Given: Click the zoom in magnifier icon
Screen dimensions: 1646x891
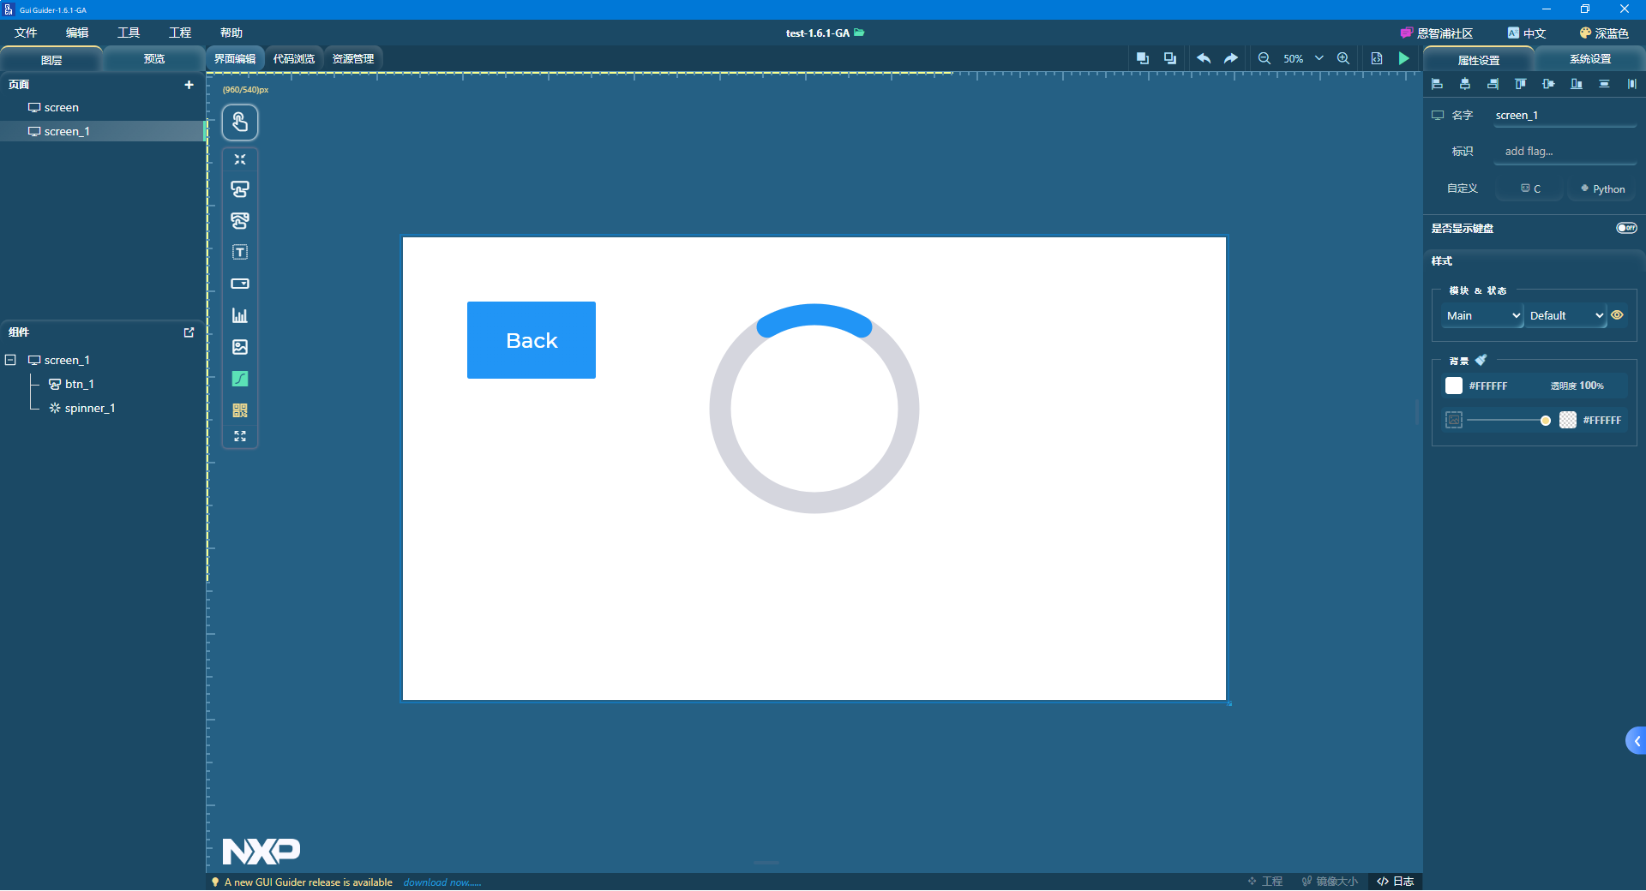Looking at the screenshot, I should tap(1343, 58).
